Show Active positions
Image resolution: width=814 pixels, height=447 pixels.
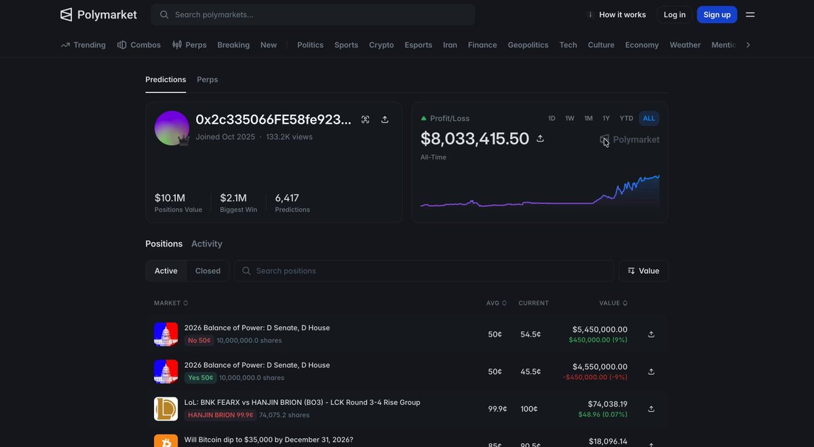click(x=166, y=271)
